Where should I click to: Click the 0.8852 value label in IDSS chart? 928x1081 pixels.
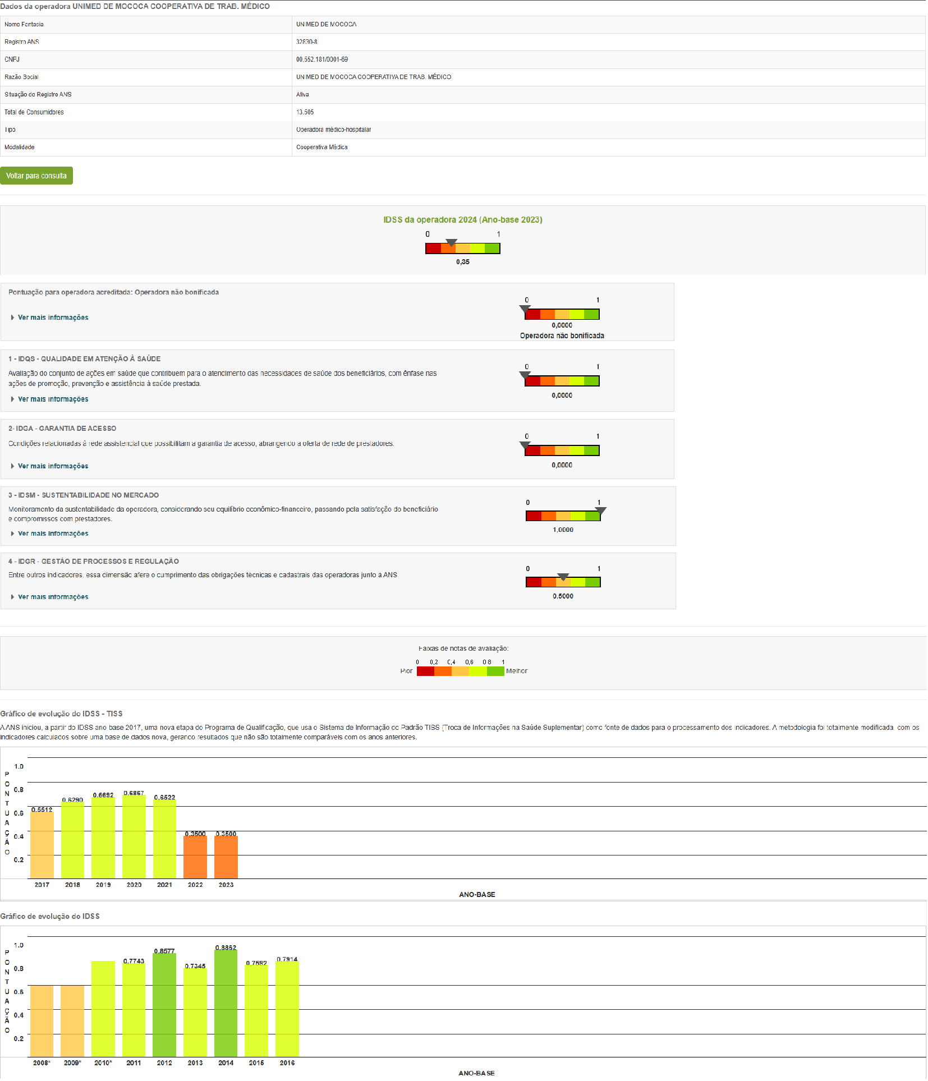coord(226,948)
